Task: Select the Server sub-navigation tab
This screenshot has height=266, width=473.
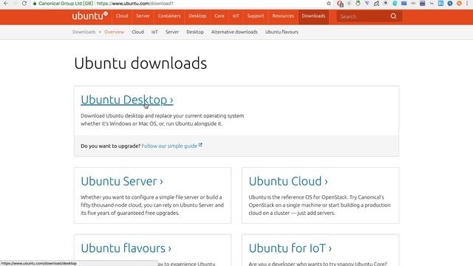Action: pos(172,32)
